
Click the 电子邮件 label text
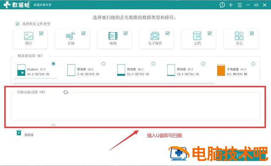(155, 43)
